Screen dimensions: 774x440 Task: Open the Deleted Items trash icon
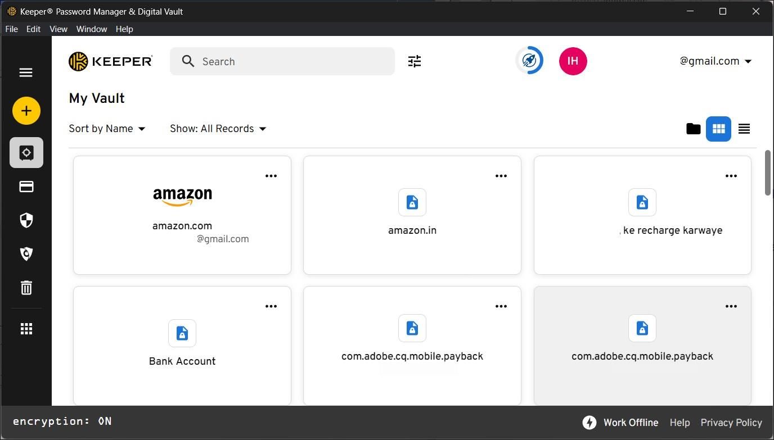(26, 288)
